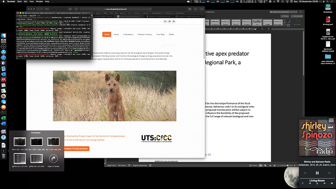Click the orange Predator Friendly Brochure button
336x189 pixels.
pyautogui.click(x=76, y=149)
